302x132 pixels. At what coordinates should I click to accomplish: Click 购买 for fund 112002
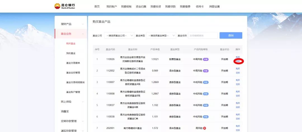[x=238, y=69]
